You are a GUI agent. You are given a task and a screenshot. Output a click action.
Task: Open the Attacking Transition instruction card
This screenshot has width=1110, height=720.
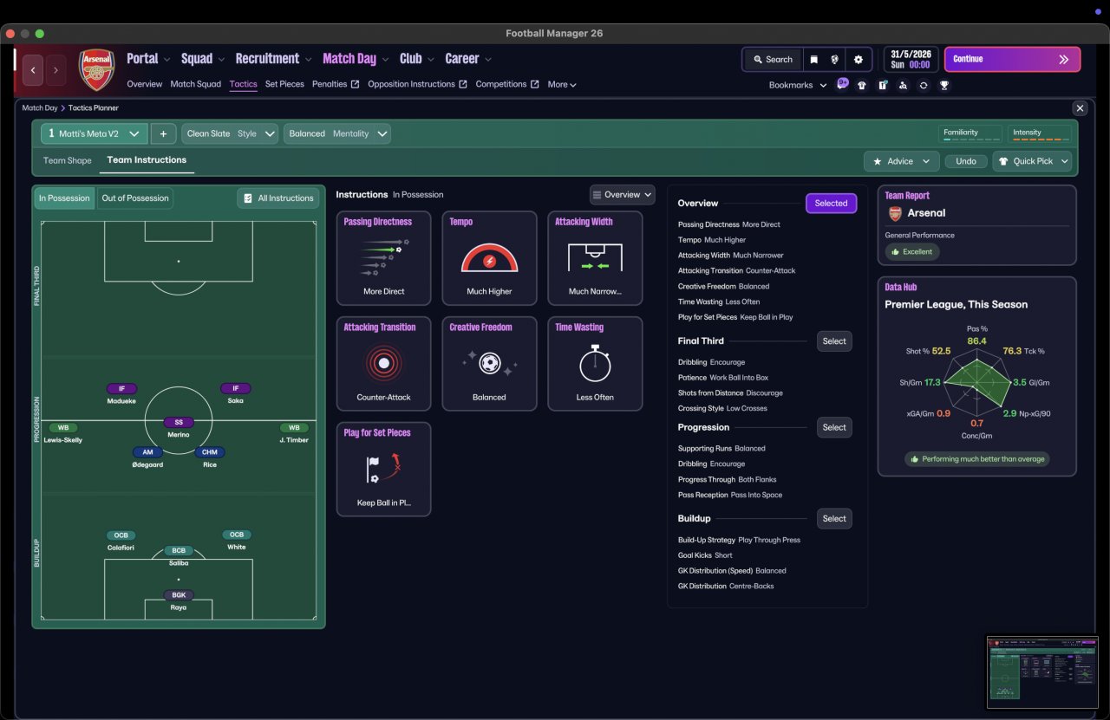pyautogui.click(x=383, y=364)
